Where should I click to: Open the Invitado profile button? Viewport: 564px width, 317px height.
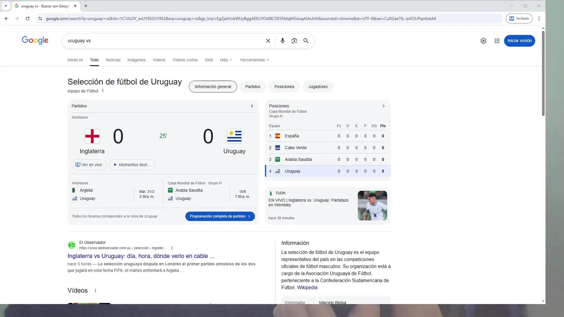point(519,18)
